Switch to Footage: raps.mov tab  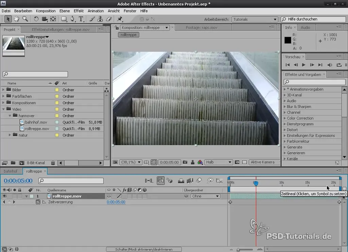pyautogui.click(x=202, y=28)
